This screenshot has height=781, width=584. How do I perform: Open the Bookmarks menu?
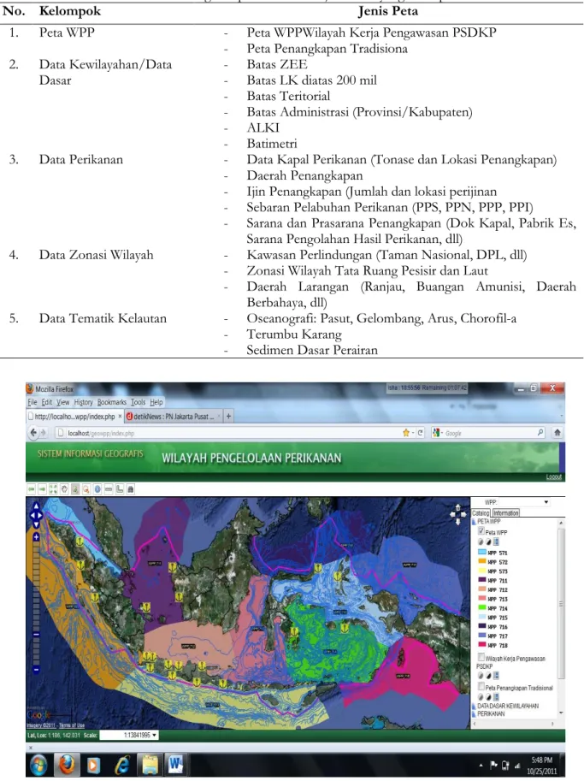click(111, 402)
